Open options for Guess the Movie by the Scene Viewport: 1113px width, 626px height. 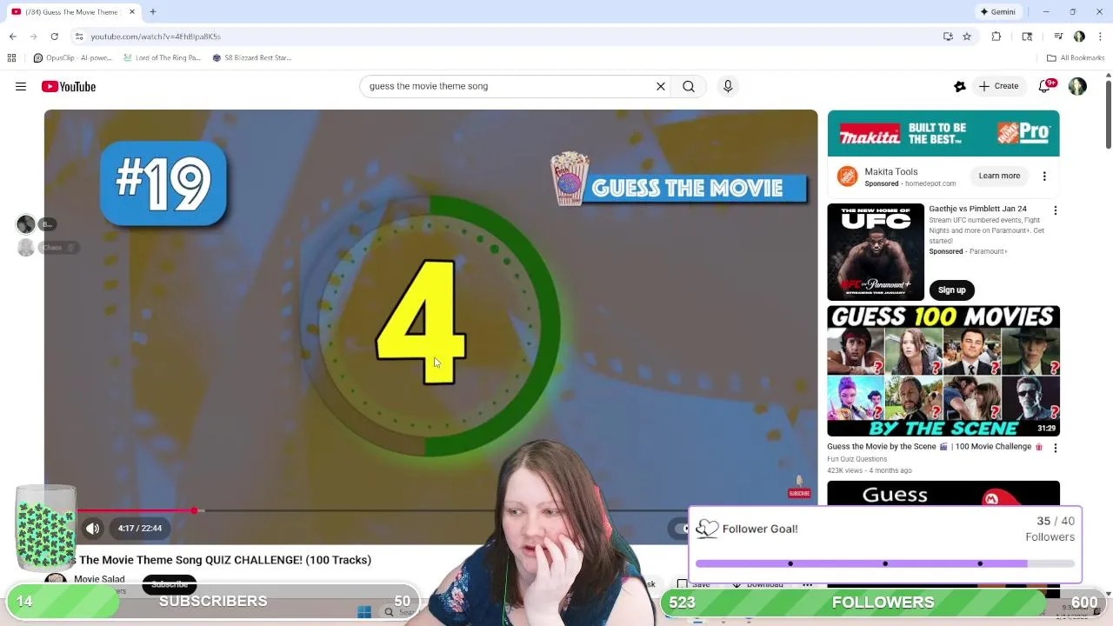1056,448
